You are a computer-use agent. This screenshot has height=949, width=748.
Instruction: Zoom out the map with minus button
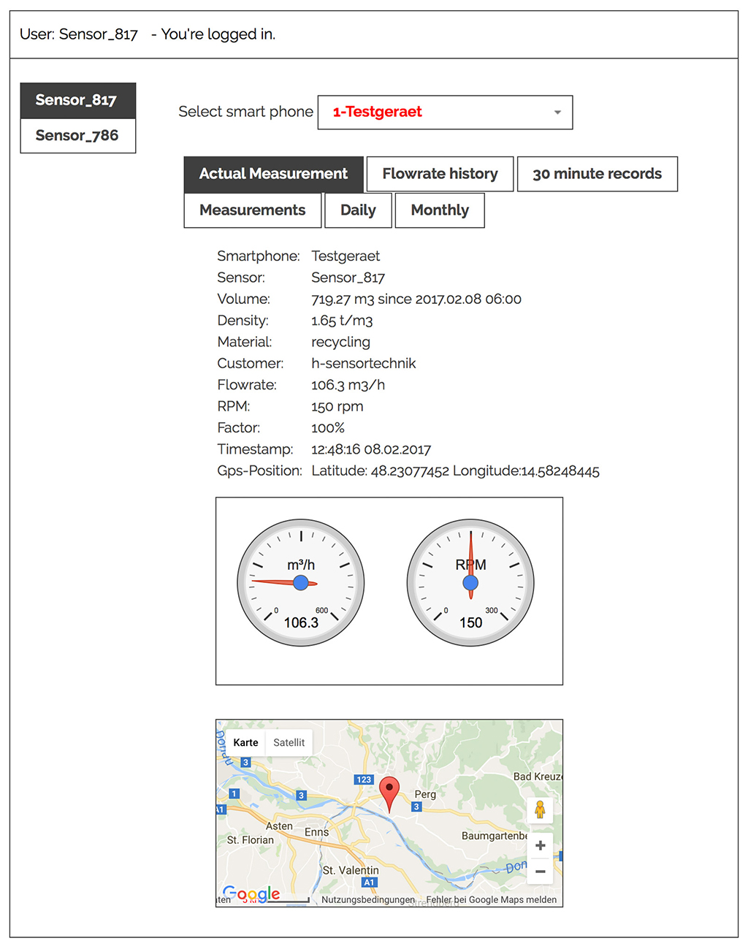pyautogui.click(x=540, y=871)
